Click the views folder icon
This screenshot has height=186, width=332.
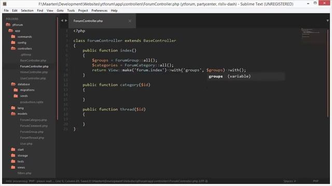click(13, 167)
